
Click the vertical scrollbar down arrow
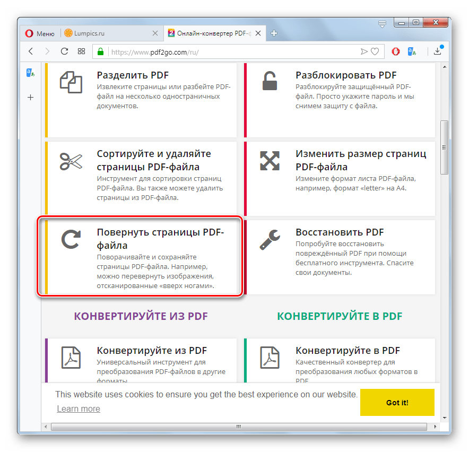click(x=445, y=418)
